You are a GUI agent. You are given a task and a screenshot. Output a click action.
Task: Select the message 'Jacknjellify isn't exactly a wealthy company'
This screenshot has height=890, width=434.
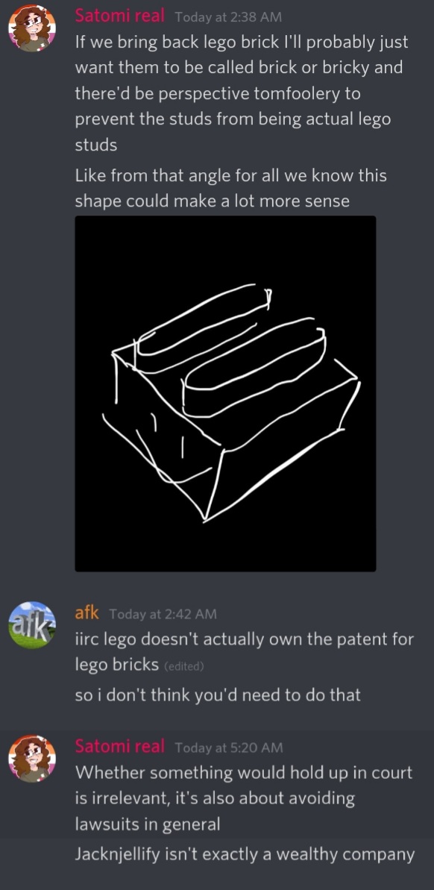(245, 854)
